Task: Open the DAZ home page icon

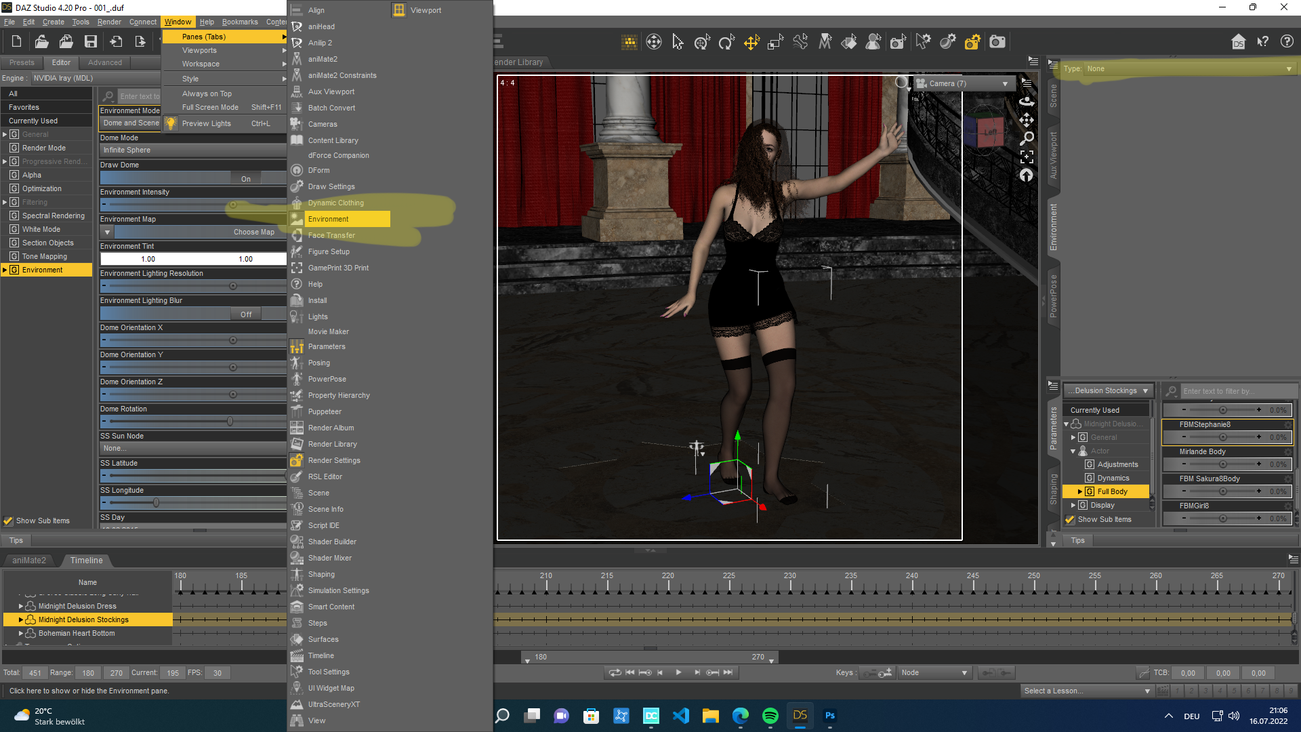Action: [1238, 42]
